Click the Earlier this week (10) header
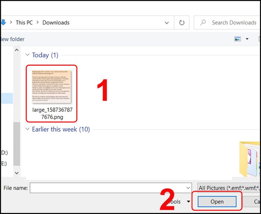The image size is (261, 214). [x=61, y=129]
